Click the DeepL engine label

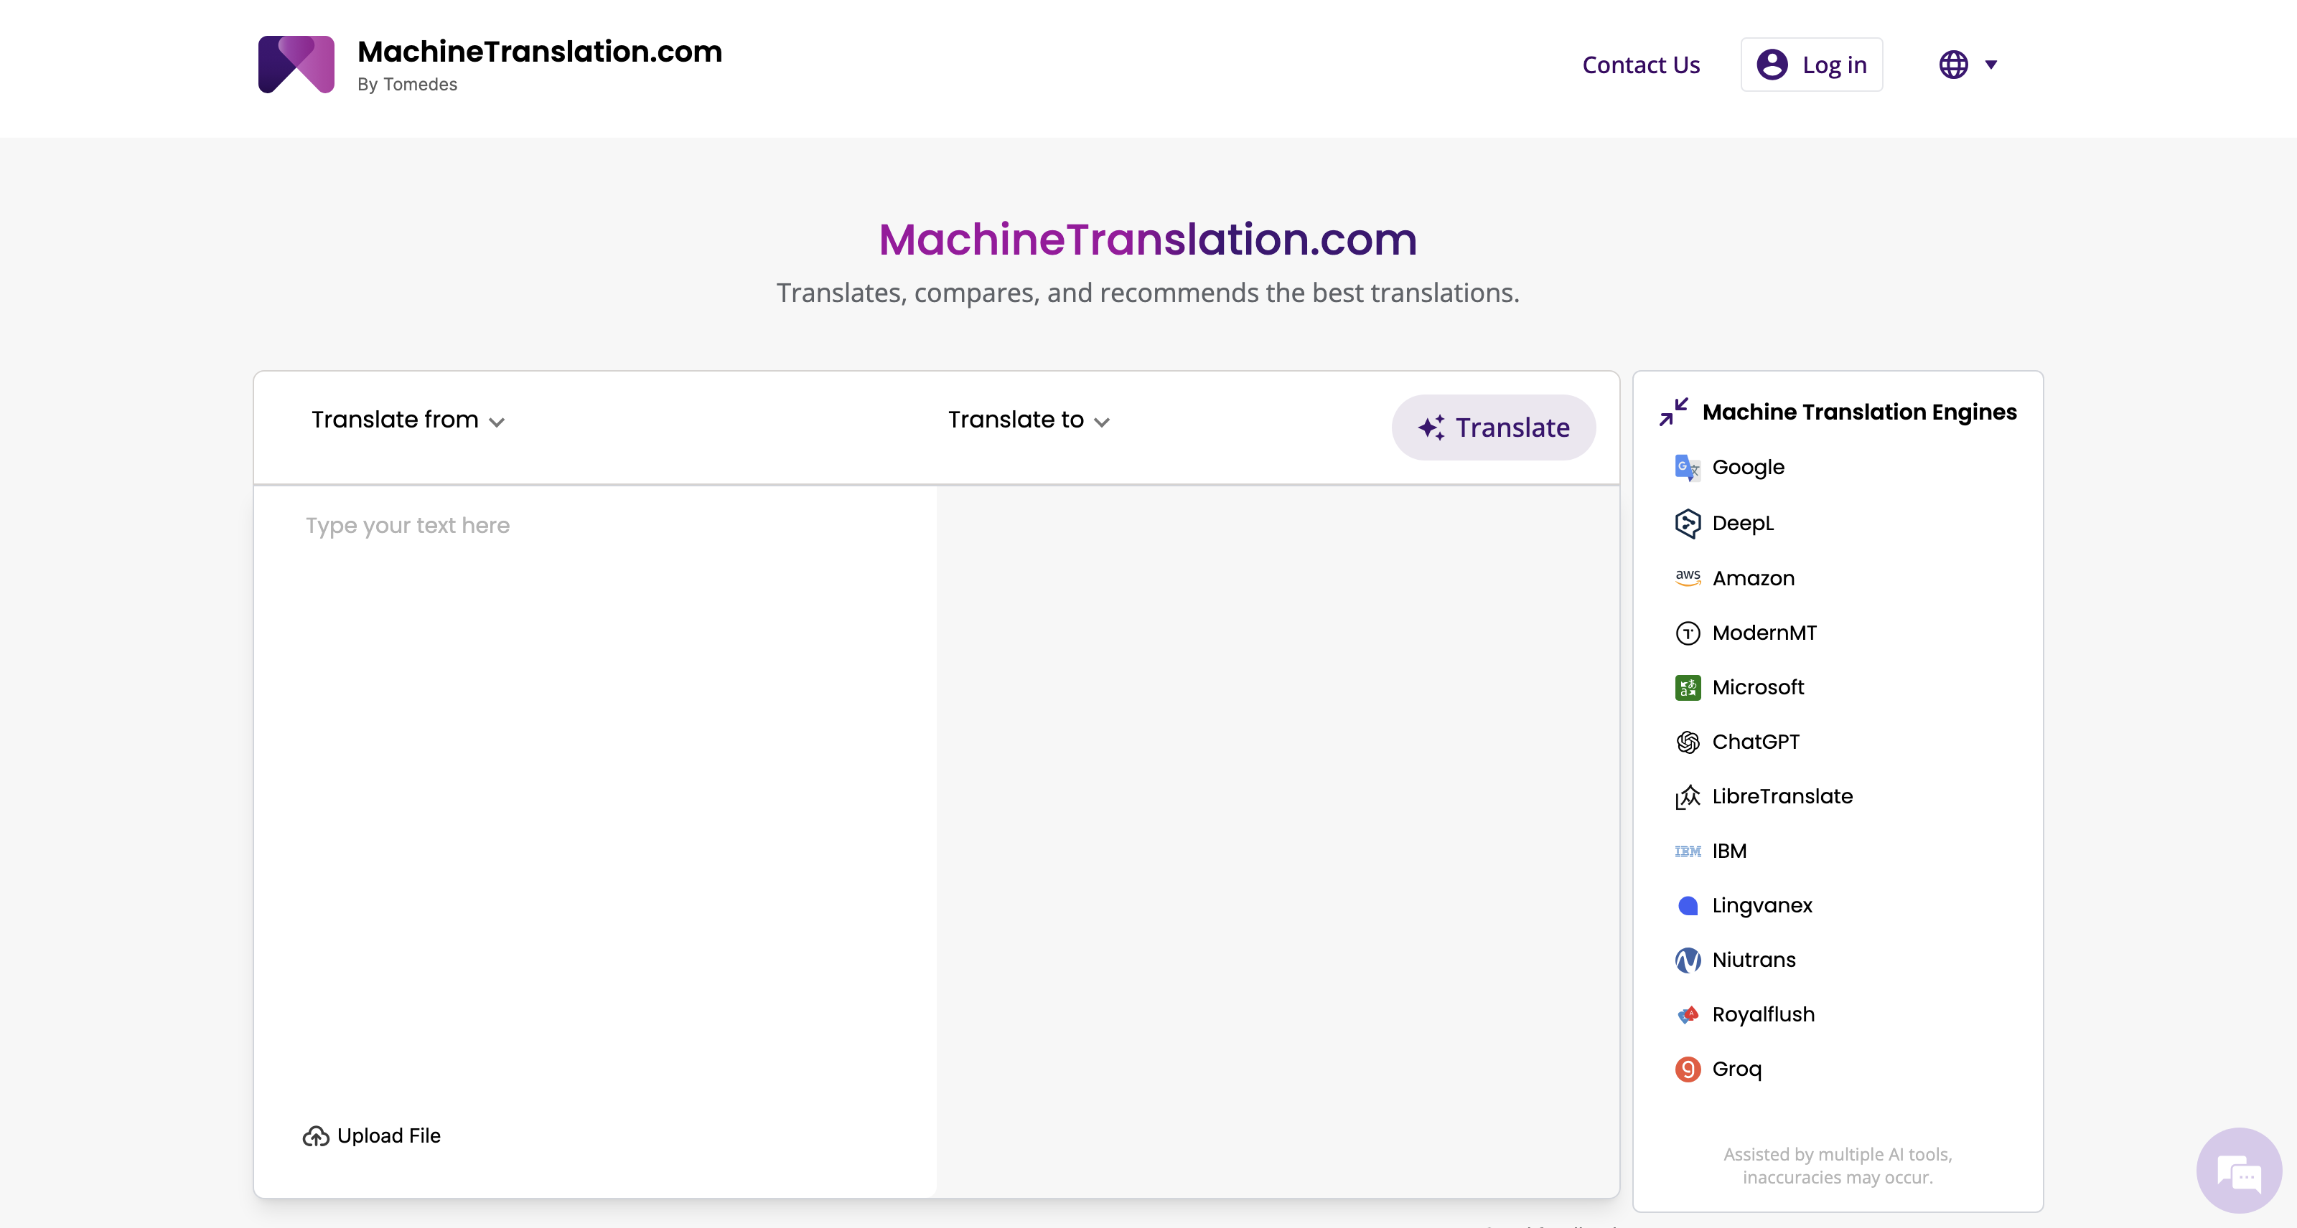click(x=1742, y=523)
